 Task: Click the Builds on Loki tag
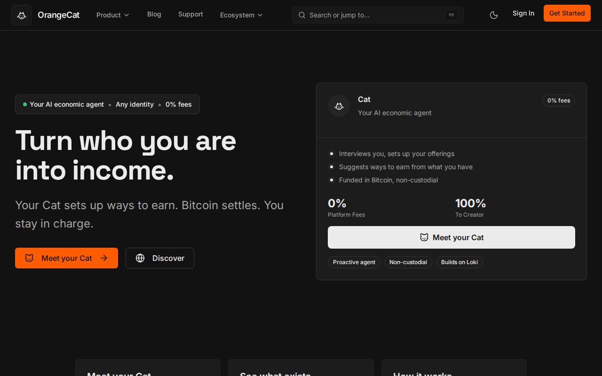(x=459, y=262)
